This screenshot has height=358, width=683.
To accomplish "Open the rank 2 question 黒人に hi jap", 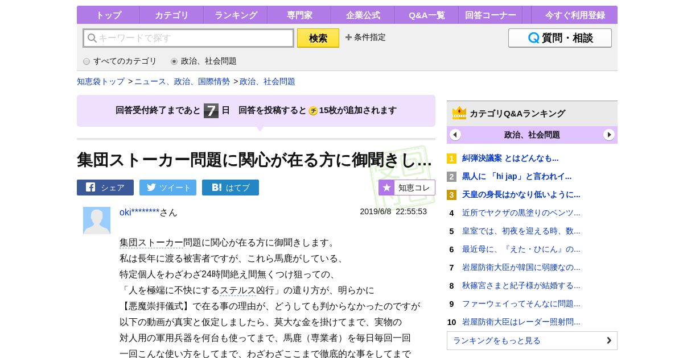I will tap(517, 177).
